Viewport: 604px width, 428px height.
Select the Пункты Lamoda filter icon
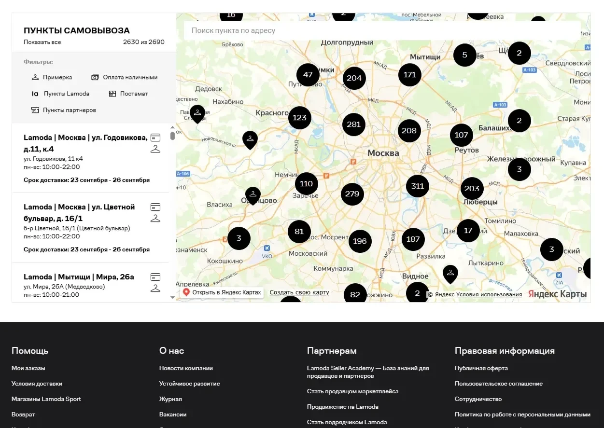click(x=35, y=94)
